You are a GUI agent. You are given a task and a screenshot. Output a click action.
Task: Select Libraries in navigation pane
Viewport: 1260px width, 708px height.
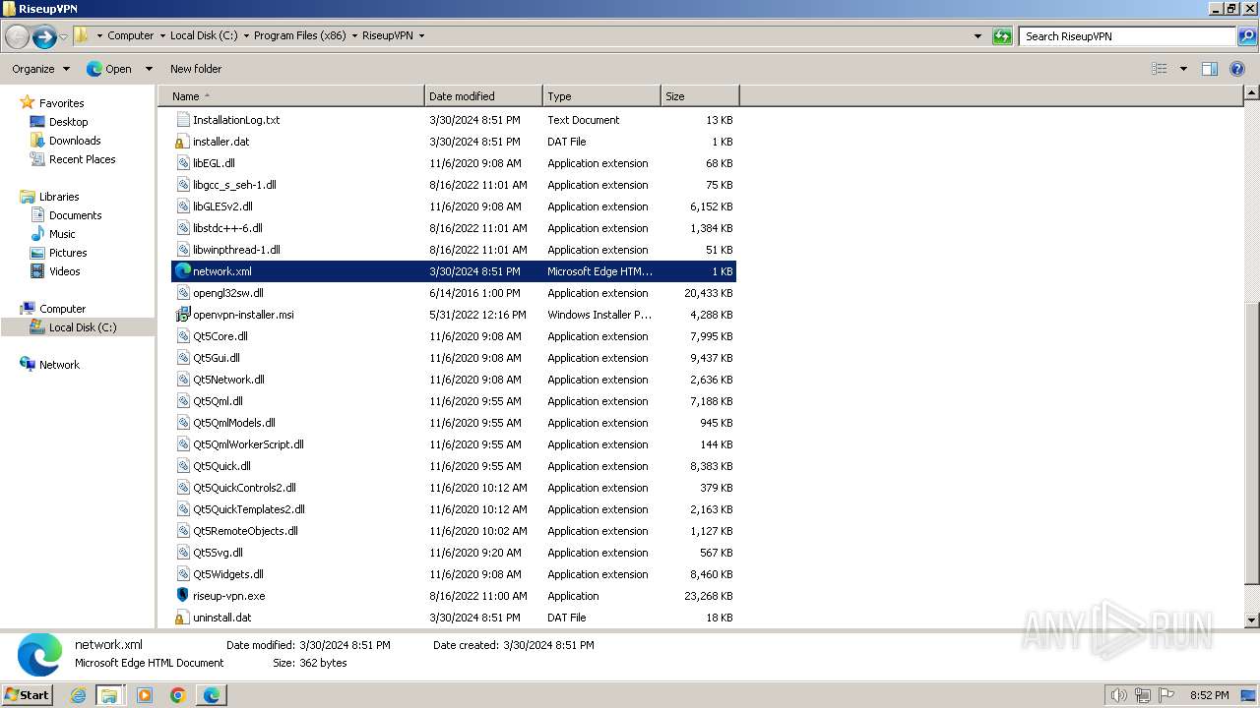coord(59,197)
